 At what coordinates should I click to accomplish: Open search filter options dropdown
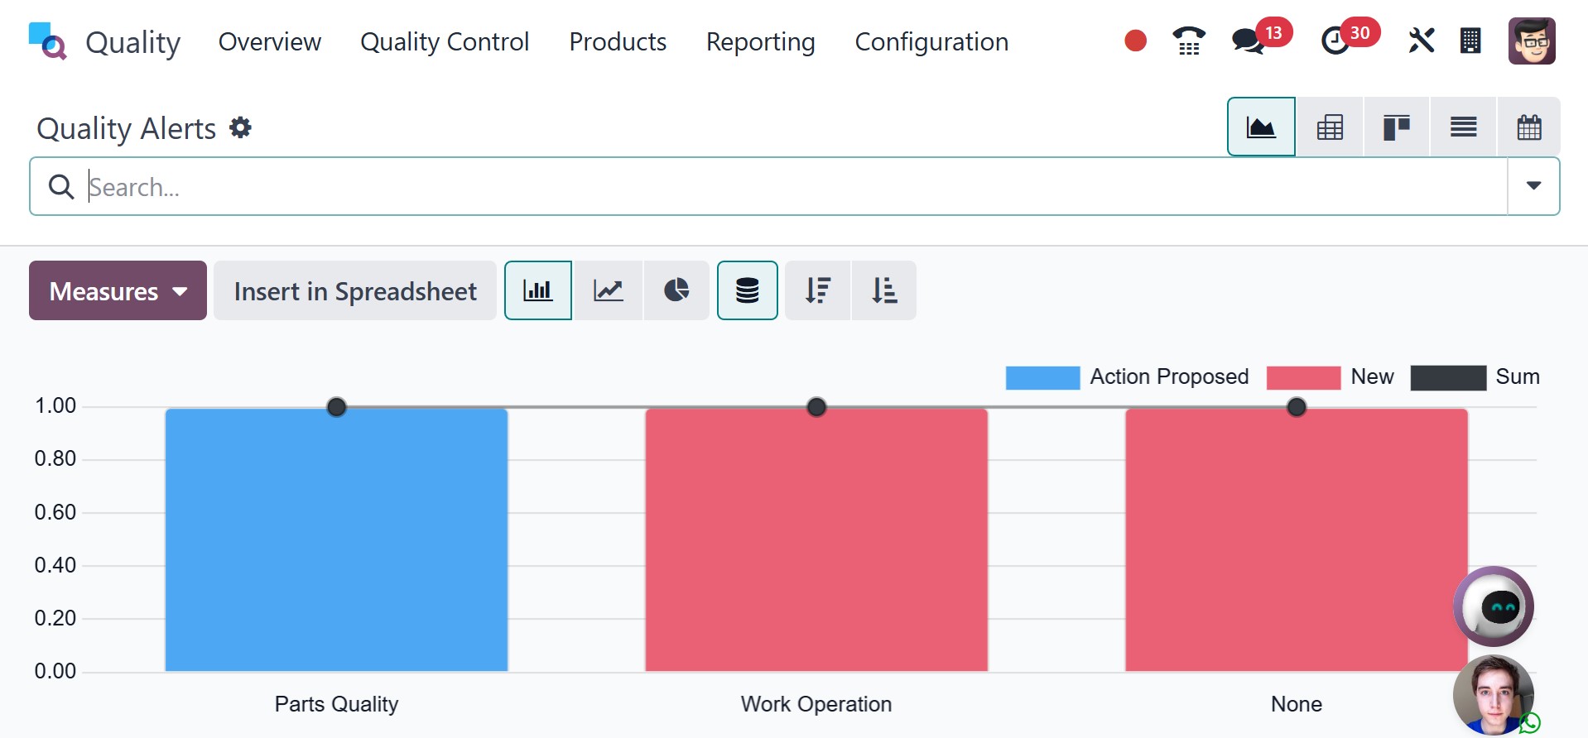point(1533,186)
